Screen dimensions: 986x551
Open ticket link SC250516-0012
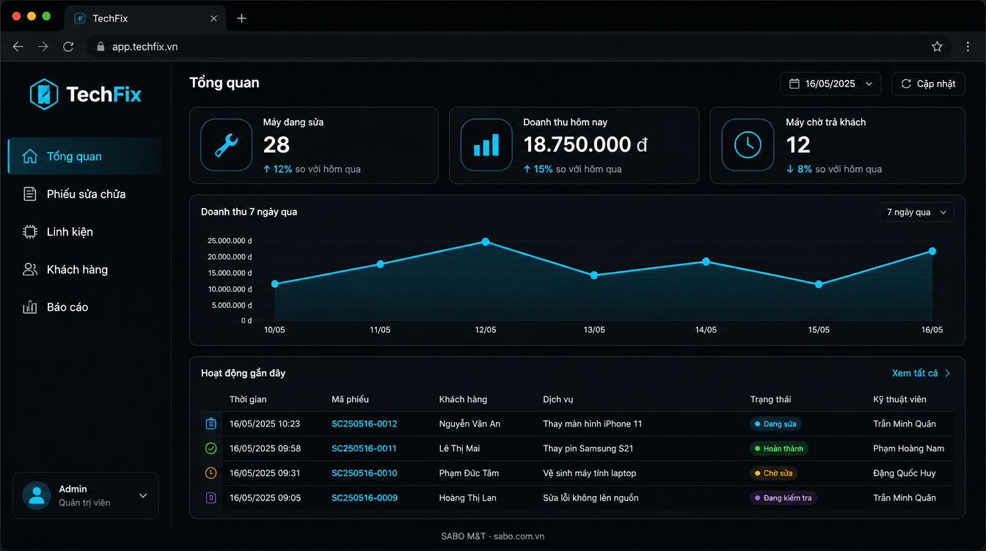click(365, 424)
